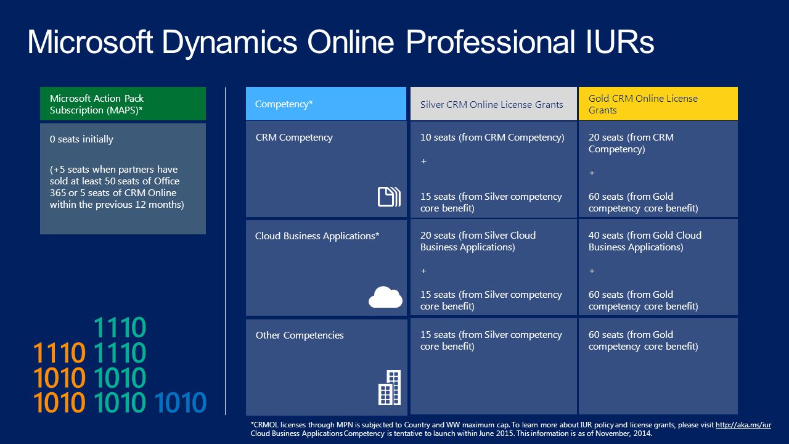Click the green Microsoft Action Pack Subscription header
The width and height of the screenshot is (789, 444).
[123, 104]
